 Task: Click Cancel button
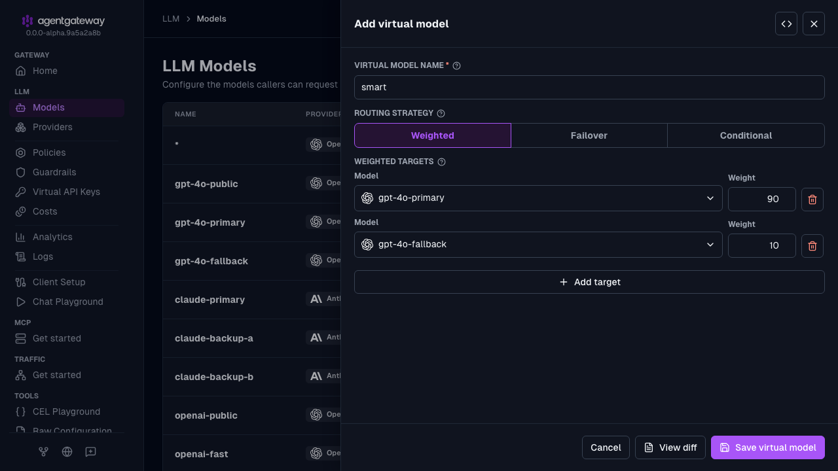[x=606, y=447]
